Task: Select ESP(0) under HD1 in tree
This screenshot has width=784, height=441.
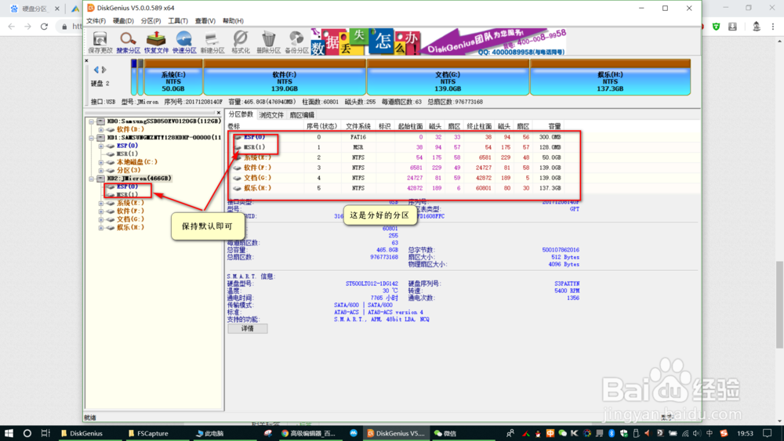Action: [x=127, y=146]
